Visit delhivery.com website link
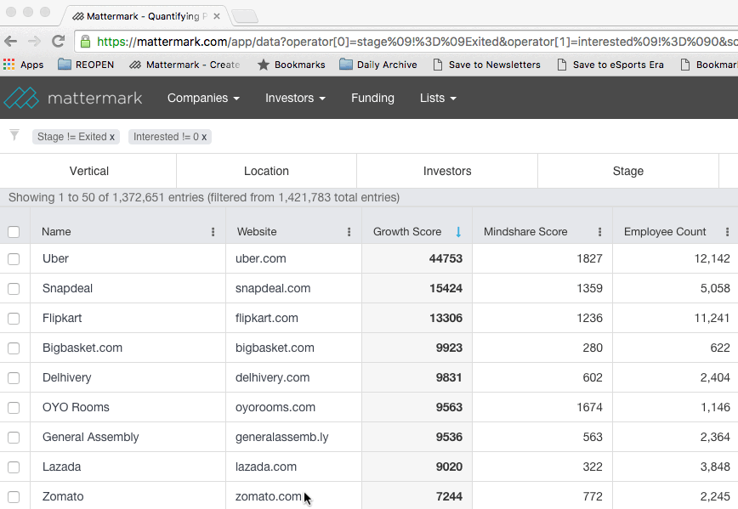Image resolution: width=738 pixels, height=509 pixels. [x=273, y=377]
